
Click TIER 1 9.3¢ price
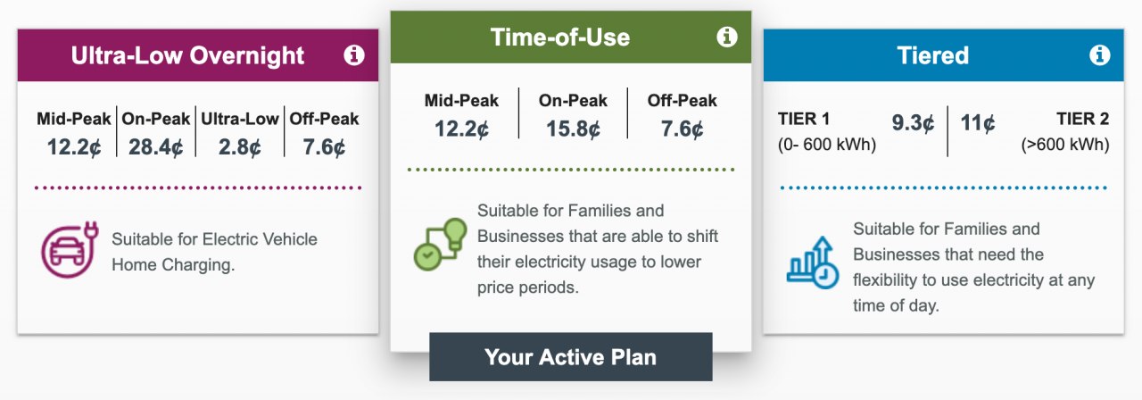click(911, 123)
